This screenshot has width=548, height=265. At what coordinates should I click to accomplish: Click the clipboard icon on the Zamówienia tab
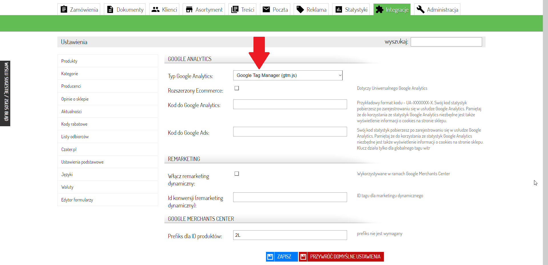click(64, 9)
